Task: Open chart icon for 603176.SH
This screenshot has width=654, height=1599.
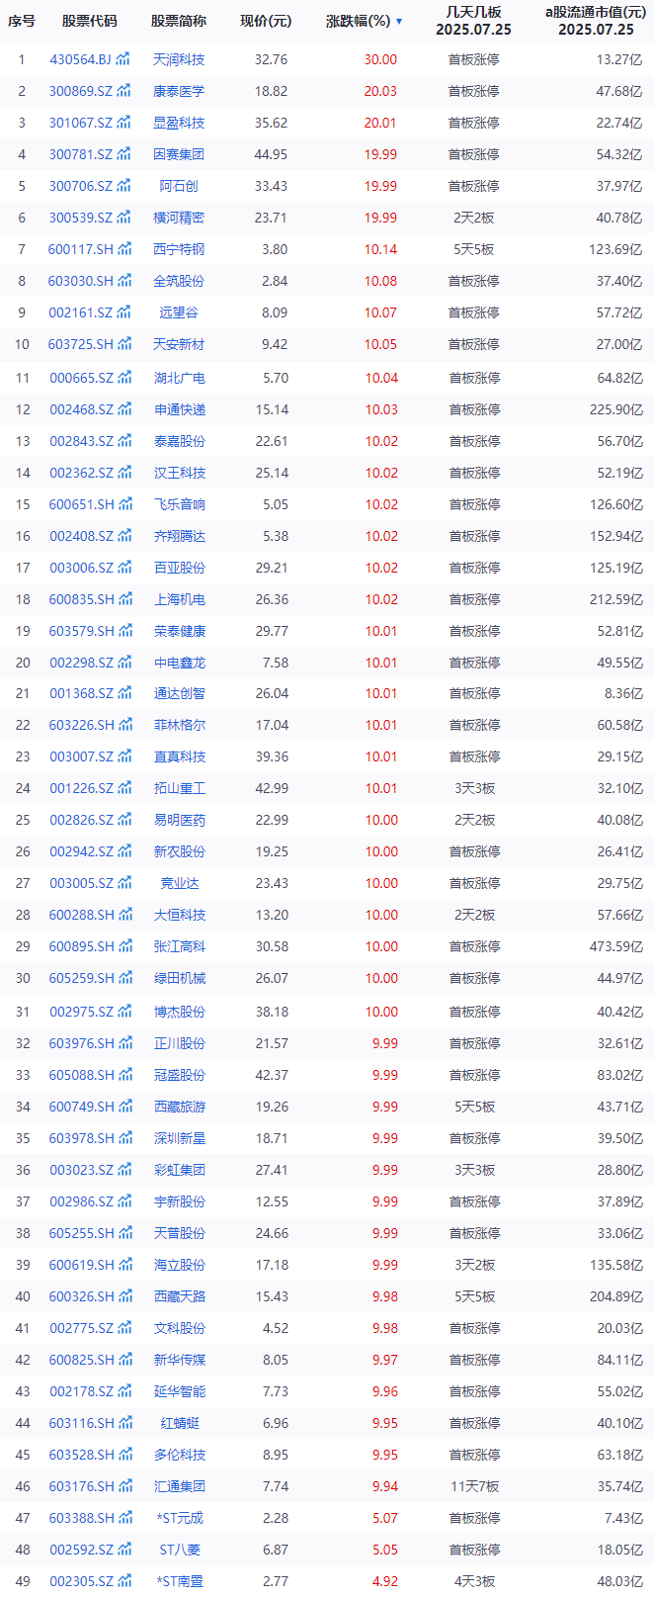Action: (124, 1486)
